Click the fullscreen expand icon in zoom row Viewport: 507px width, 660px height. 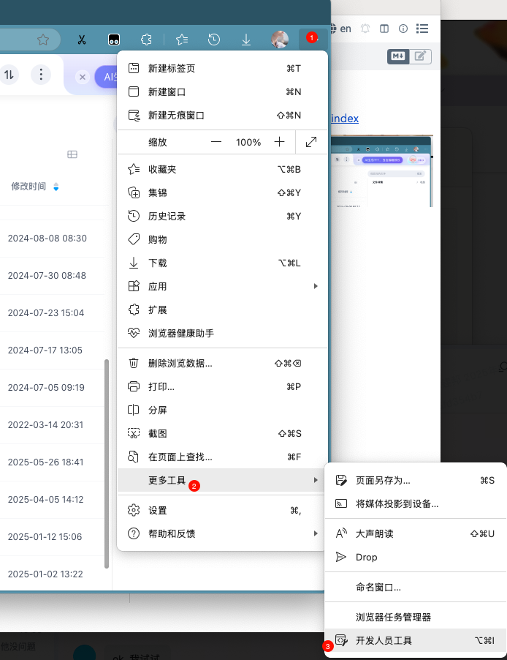point(311,142)
